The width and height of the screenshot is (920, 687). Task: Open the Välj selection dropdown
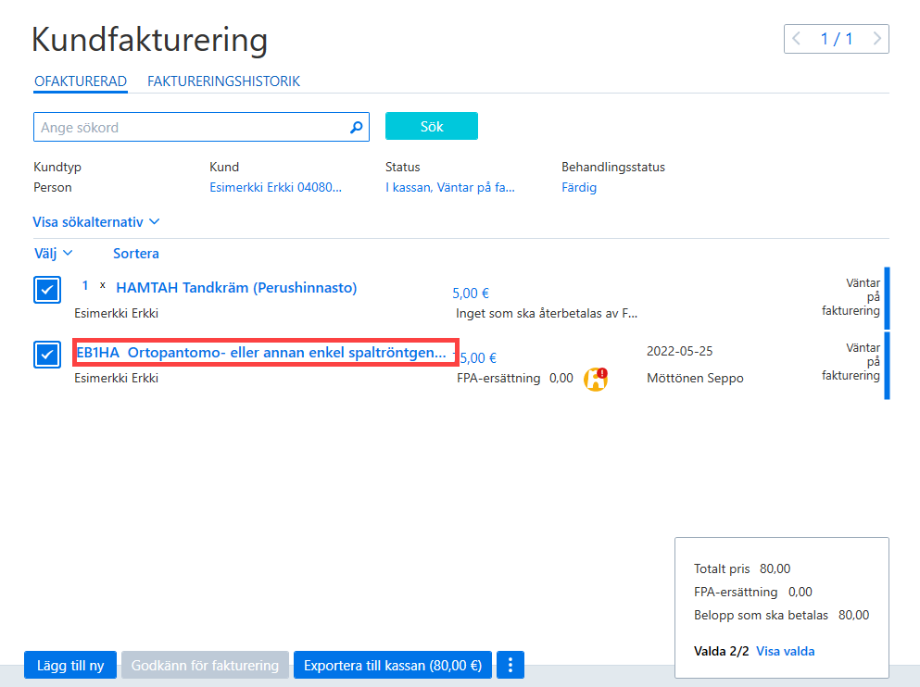(54, 254)
